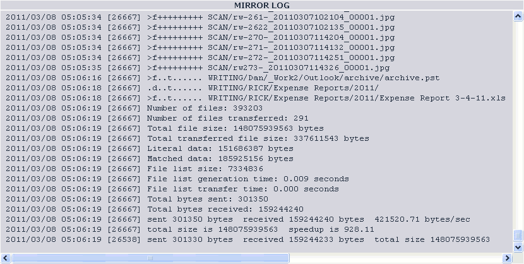Click the 'Matched data' log line

tap(150, 159)
